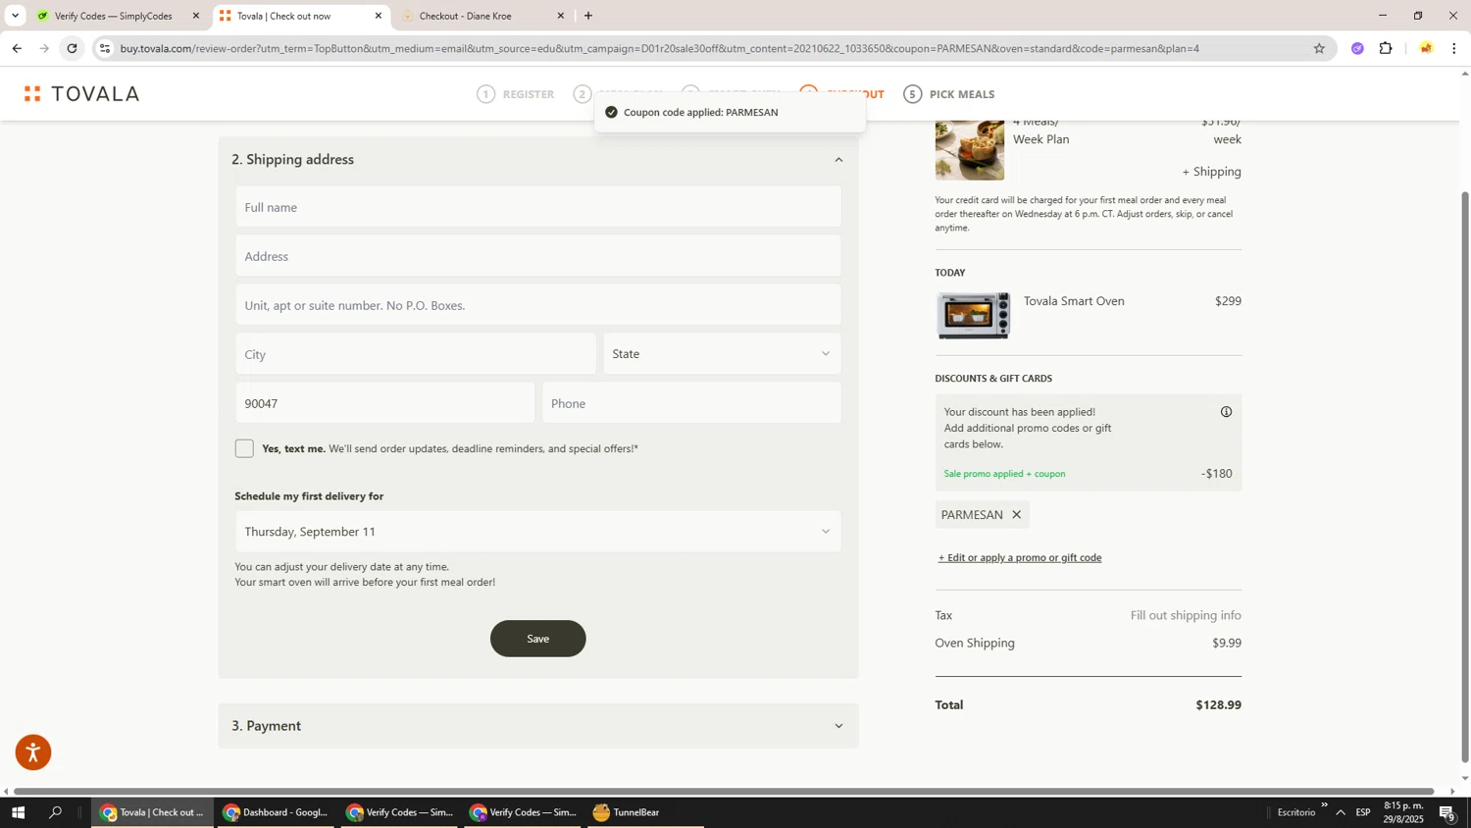Open the Dashboard Google Chrome taskbar window
Viewport: 1471px width, 828px height.
tap(276, 812)
